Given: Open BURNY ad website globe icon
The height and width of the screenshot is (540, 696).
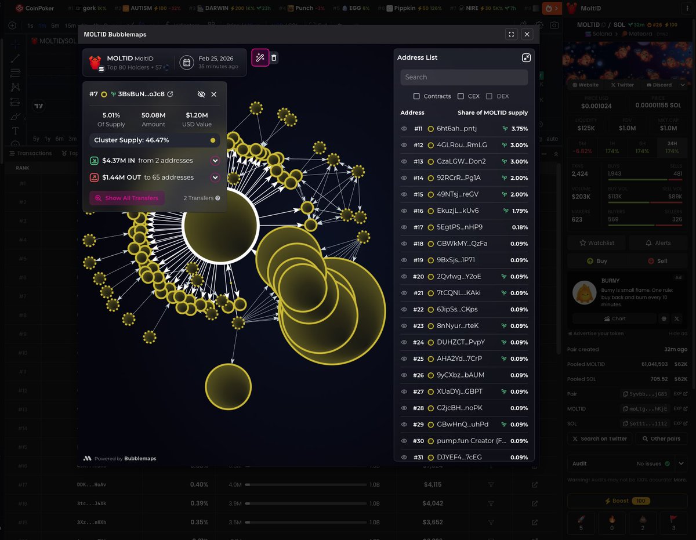Looking at the screenshot, I should (x=664, y=318).
